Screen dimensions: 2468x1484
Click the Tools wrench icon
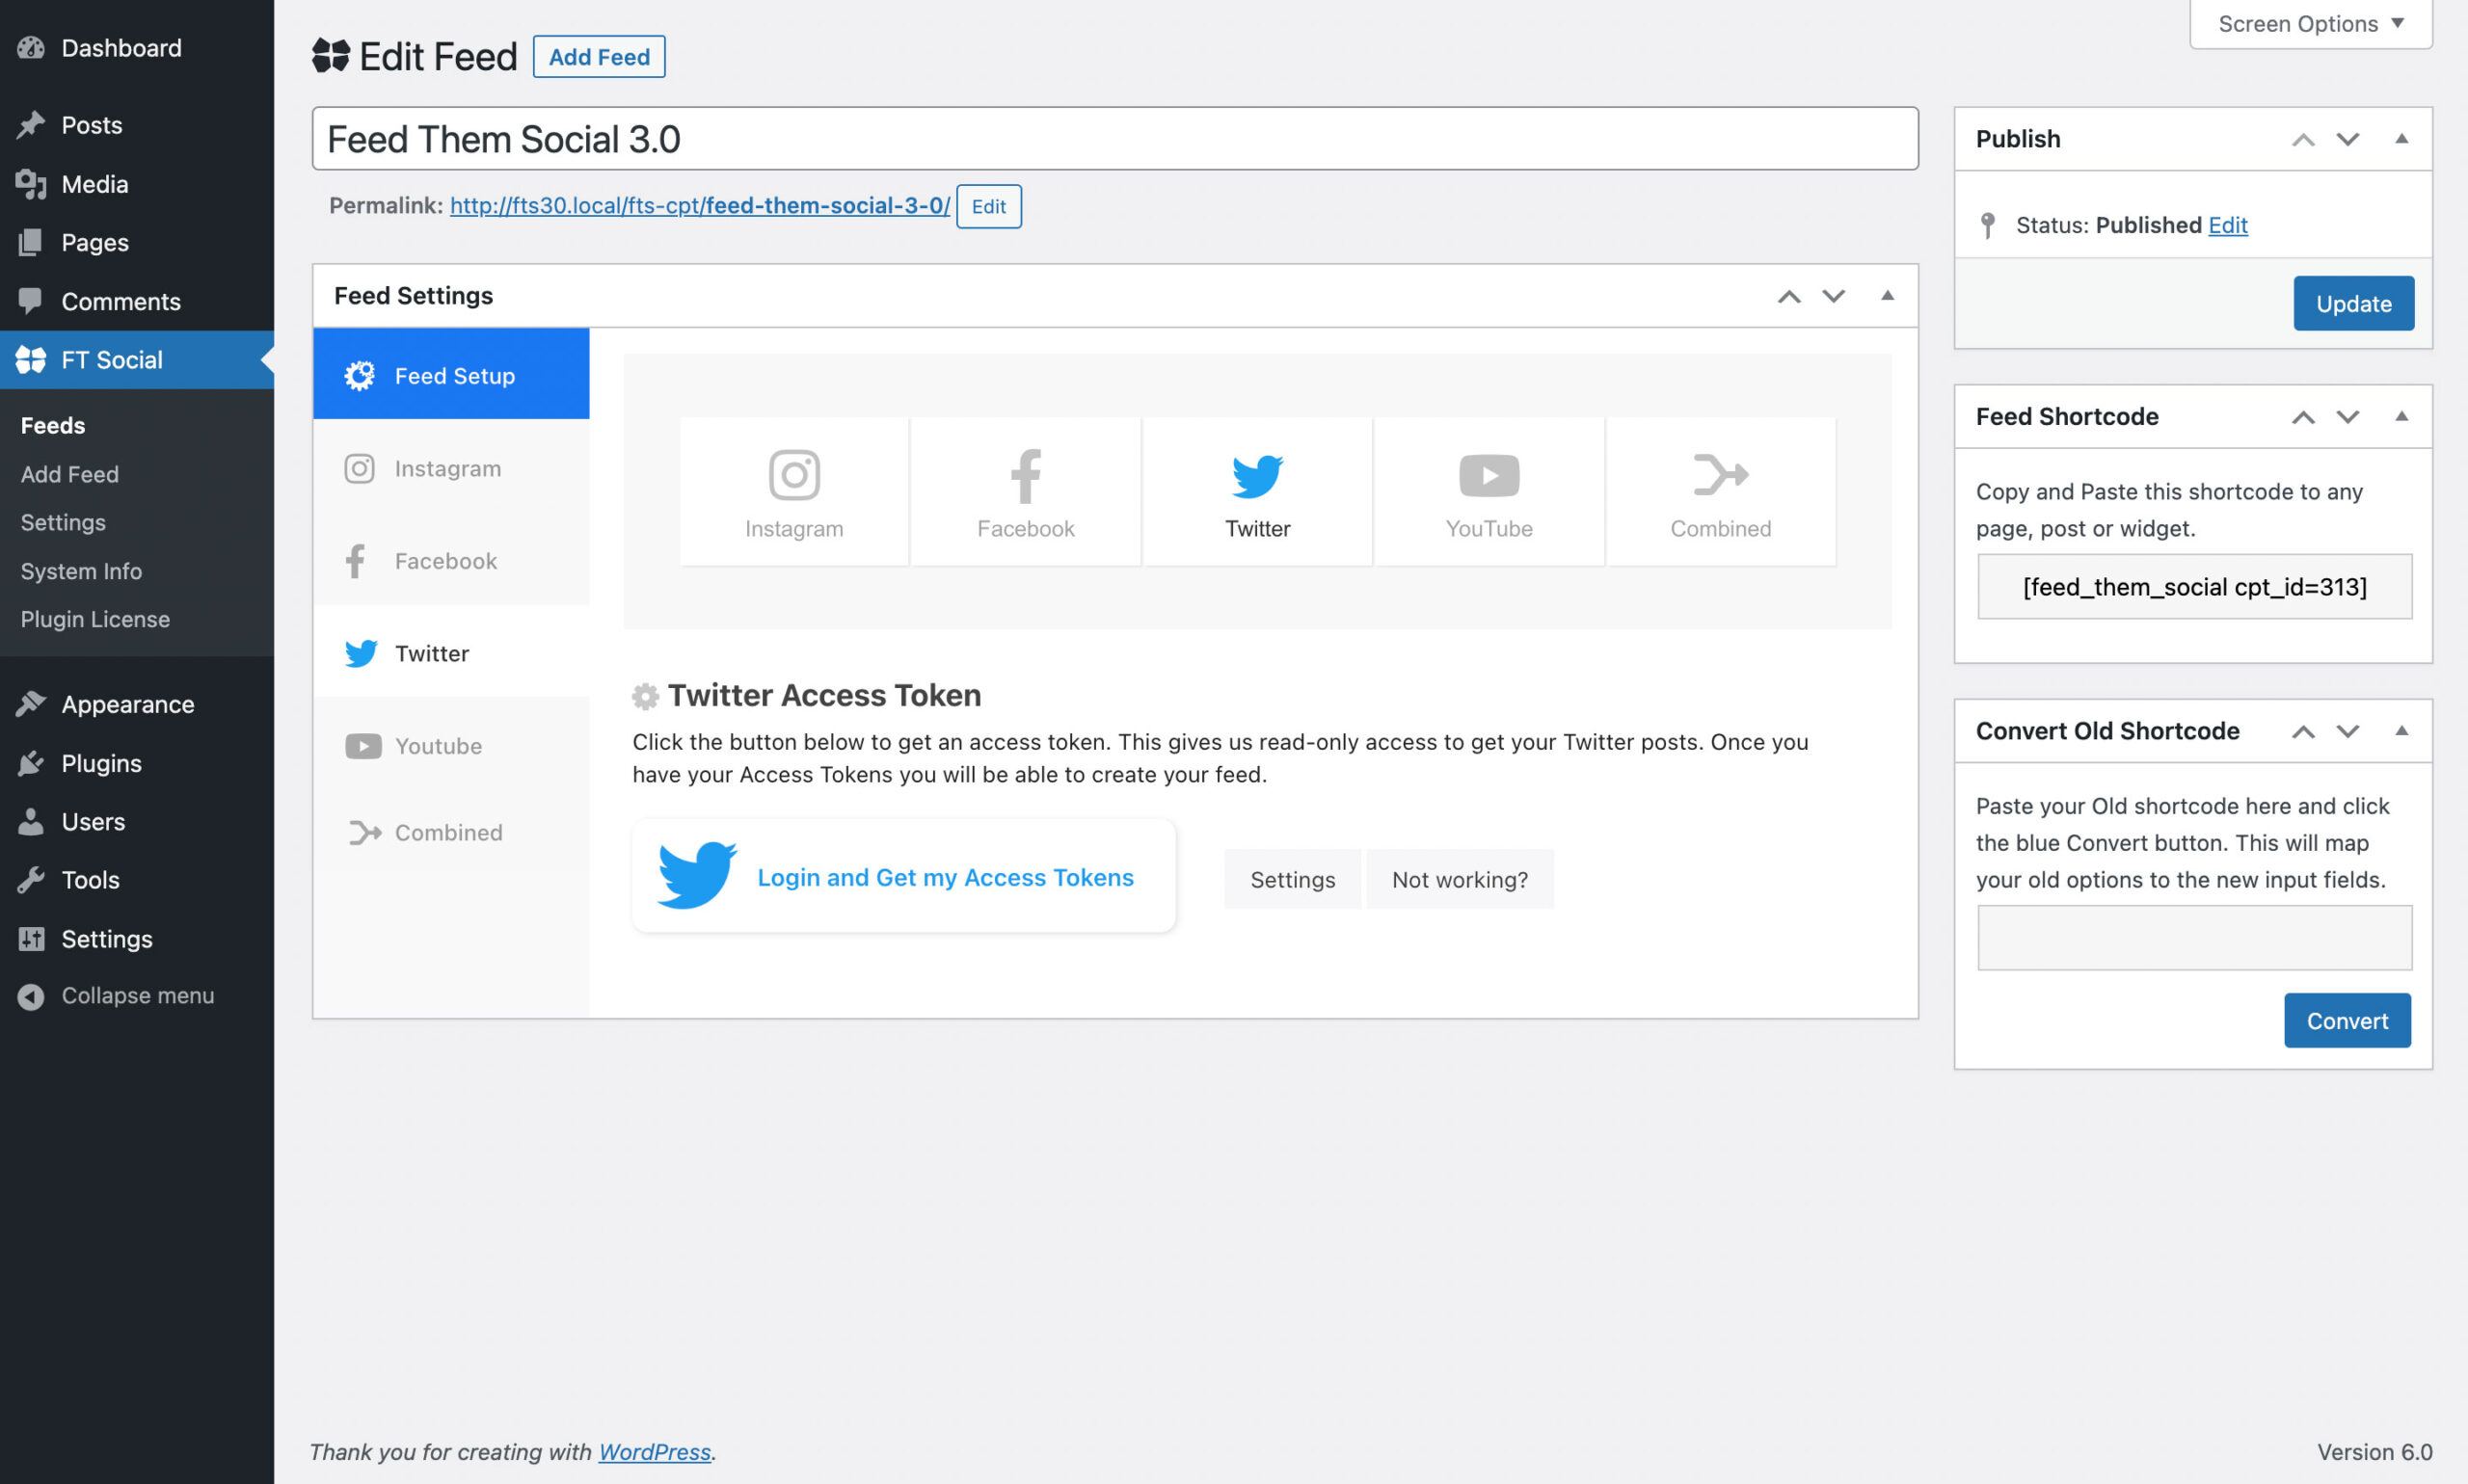[31, 879]
